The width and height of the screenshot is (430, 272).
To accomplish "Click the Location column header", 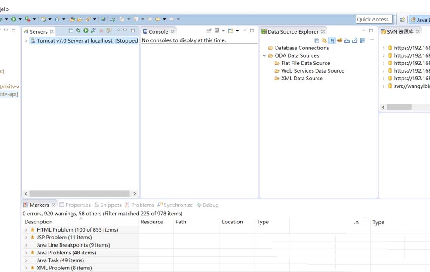I will tap(237, 222).
